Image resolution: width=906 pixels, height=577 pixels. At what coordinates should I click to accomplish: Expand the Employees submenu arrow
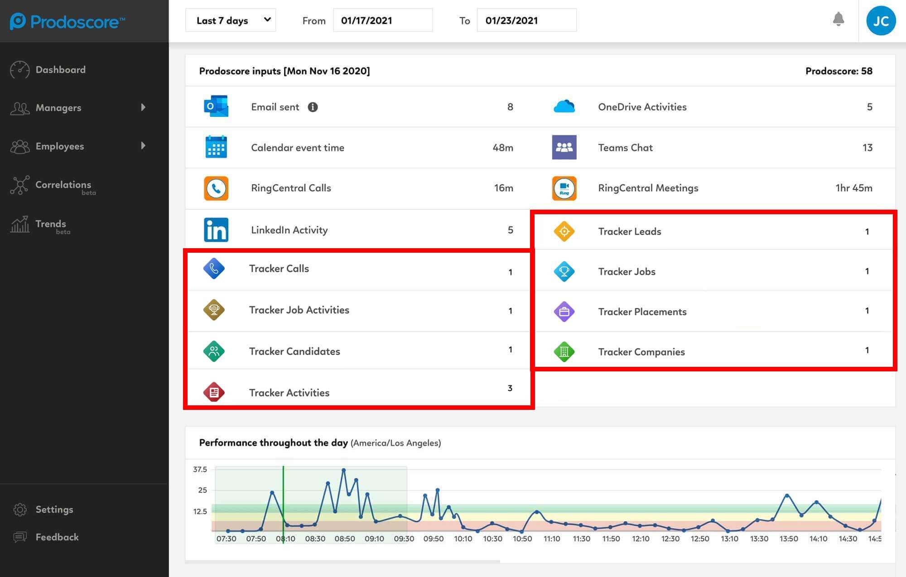pyautogui.click(x=143, y=146)
